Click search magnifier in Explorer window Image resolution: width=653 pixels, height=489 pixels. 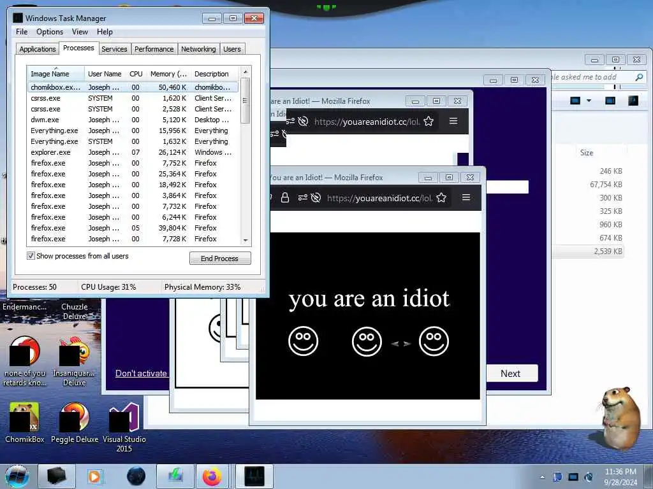(639, 77)
